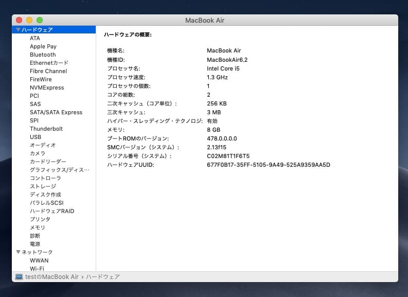
Task: Select カメラ in the sidebar
Action: pos(38,153)
